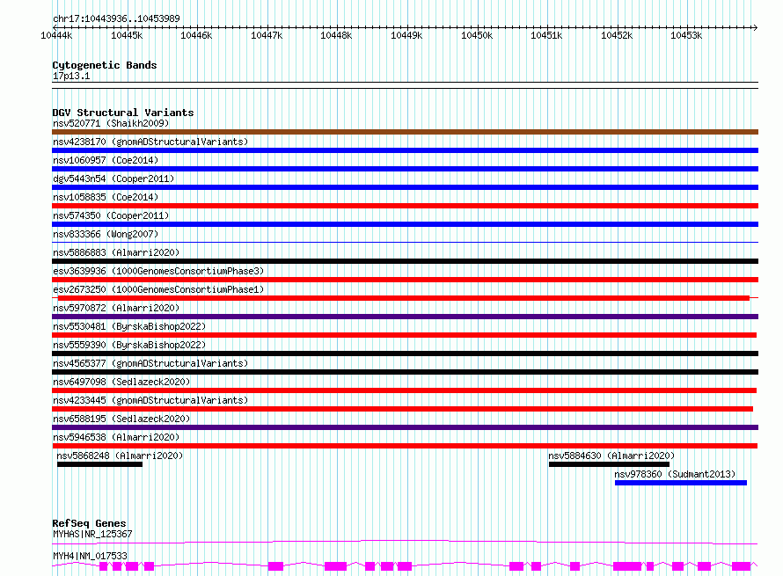
Task: Click the 10446k ruler position
Action: click(x=196, y=35)
